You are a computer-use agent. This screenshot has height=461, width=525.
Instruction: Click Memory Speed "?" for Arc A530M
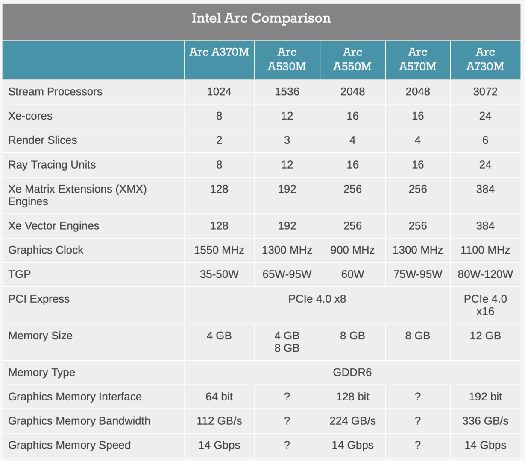point(287,445)
